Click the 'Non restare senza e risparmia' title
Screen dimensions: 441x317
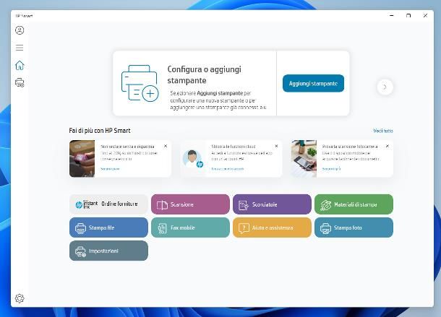point(127,147)
